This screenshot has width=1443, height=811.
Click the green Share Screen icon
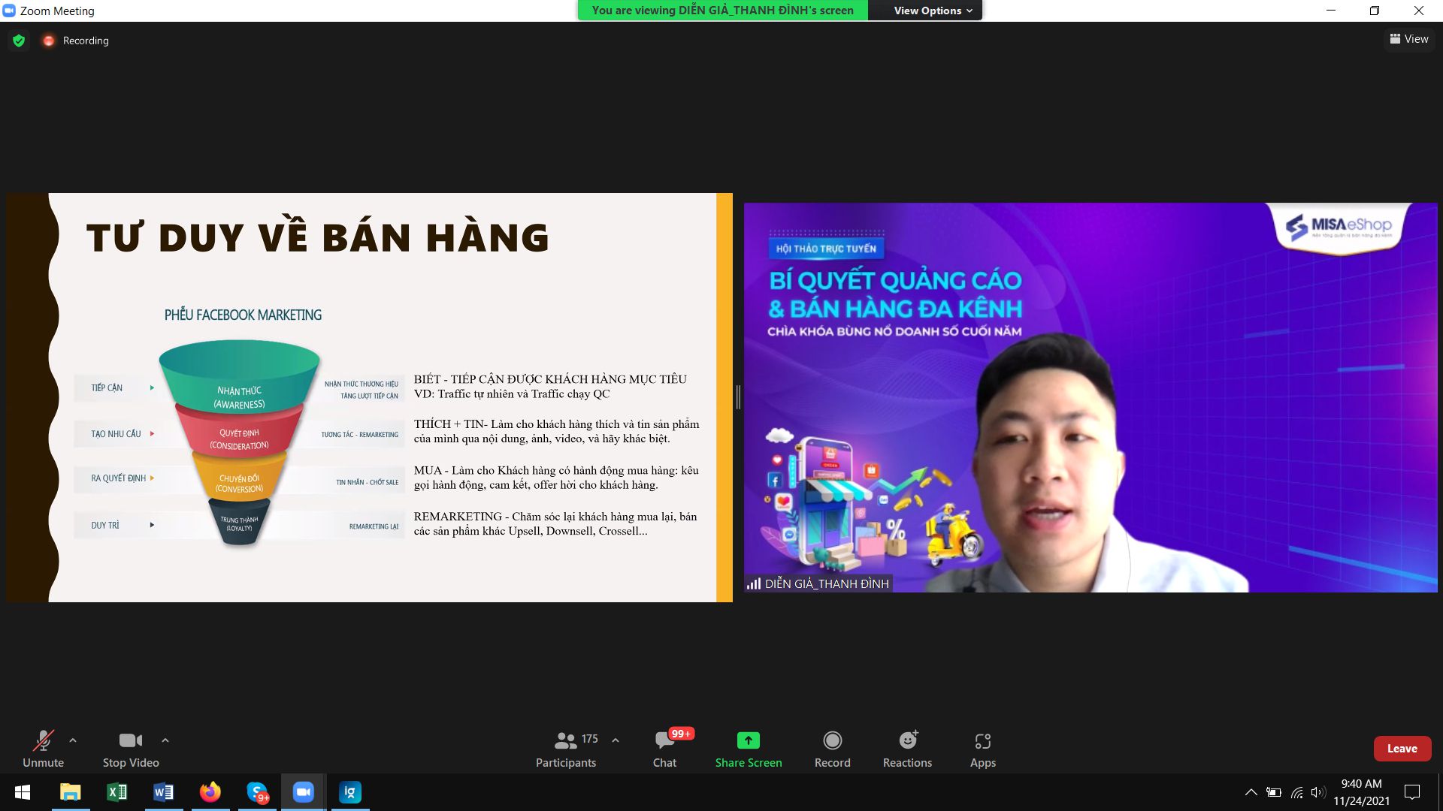click(748, 741)
